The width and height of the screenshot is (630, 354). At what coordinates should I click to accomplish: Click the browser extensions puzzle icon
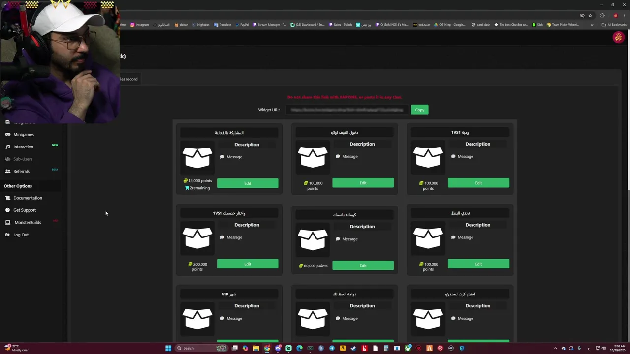click(602, 15)
